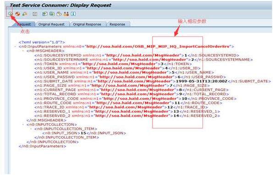
Task: Click the closing </n0:InputParameters> tag
Action: point(42,146)
